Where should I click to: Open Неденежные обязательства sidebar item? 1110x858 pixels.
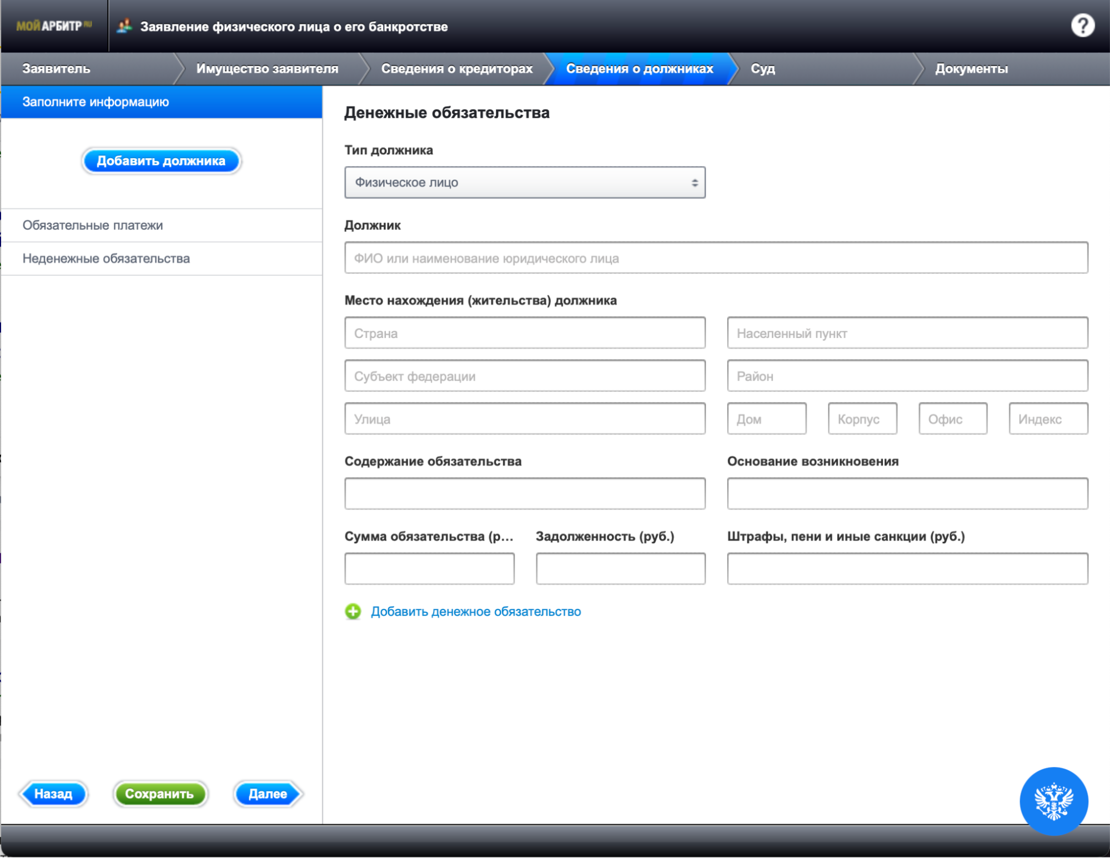pos(106,259)
